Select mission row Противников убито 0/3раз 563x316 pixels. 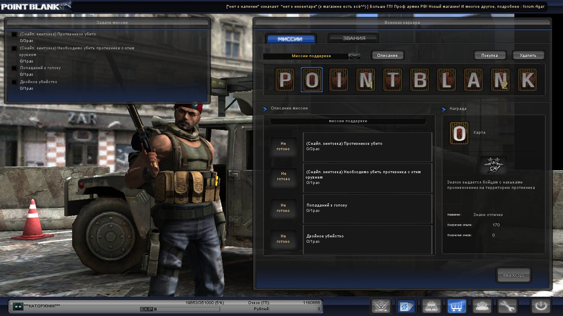[368, 147]
